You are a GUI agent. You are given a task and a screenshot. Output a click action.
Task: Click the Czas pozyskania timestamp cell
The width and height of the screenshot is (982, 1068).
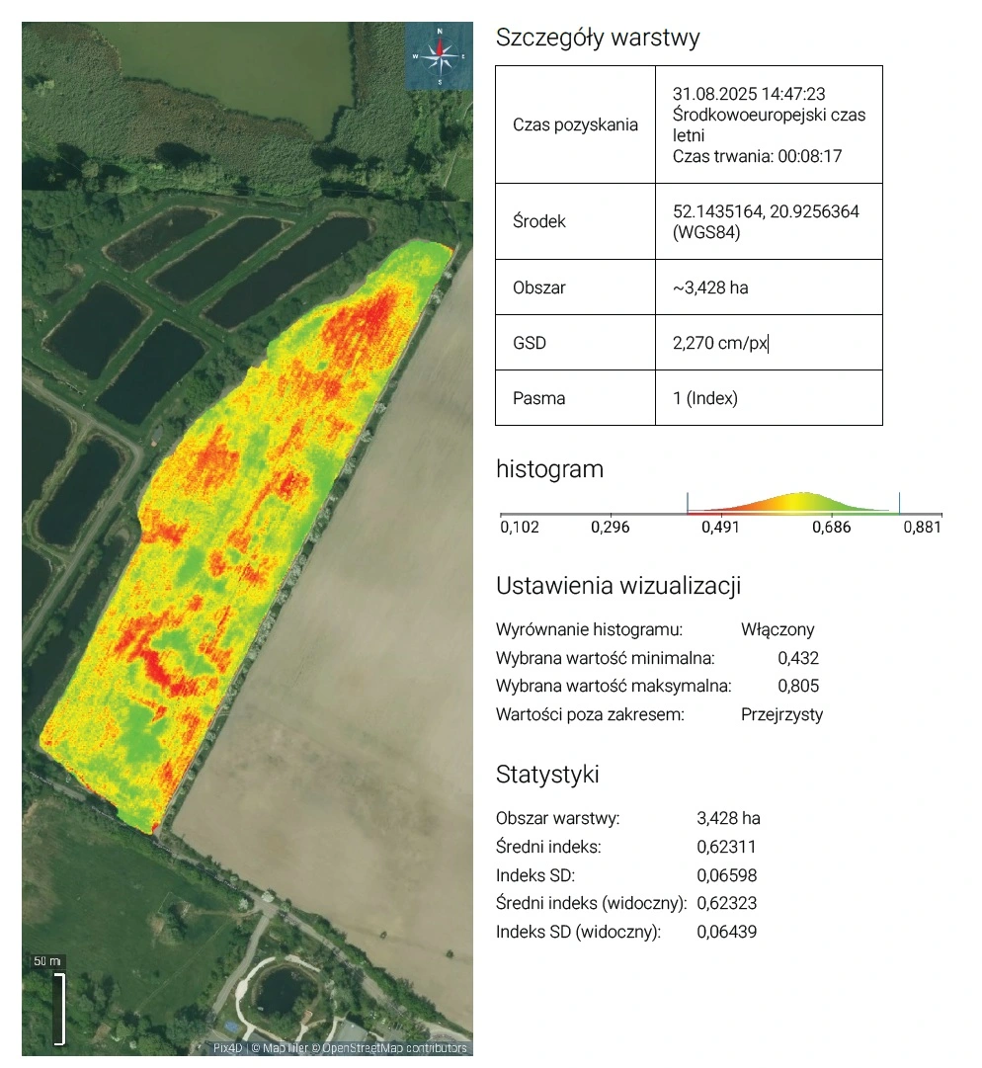(768, 124)
